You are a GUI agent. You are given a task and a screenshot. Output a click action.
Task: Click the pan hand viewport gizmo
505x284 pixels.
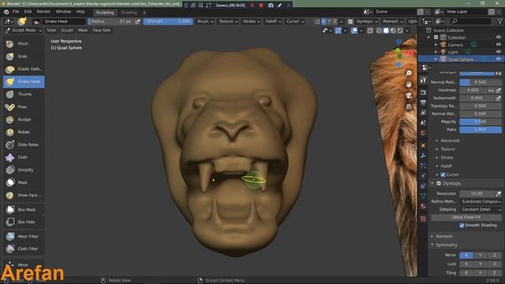[409, 84]
